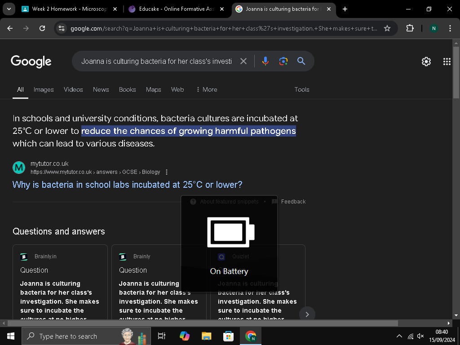Click the mytutor M site favicon

(19, 168)
